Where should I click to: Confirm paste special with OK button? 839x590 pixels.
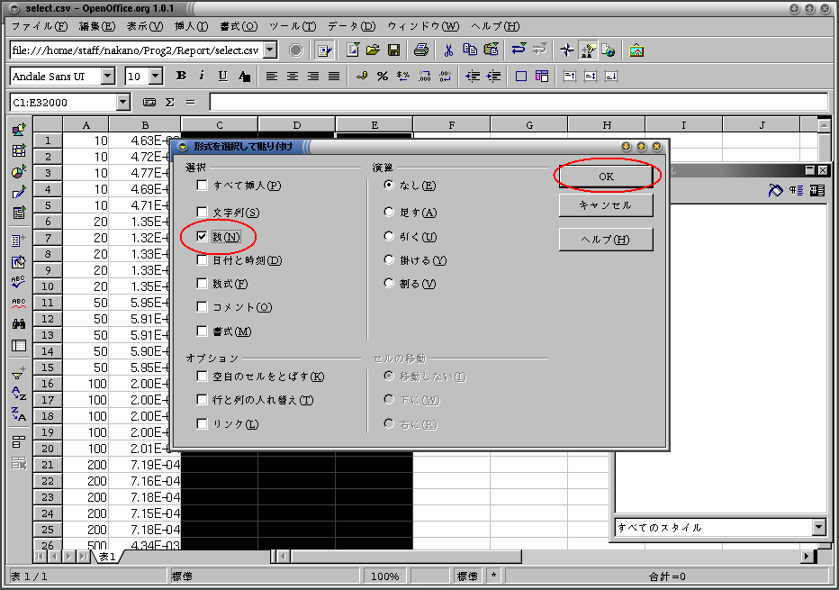pos(606,177)
